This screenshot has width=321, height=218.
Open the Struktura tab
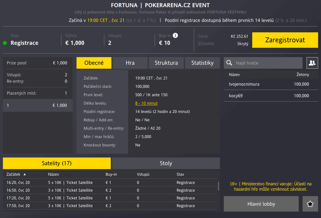[x=166, y=63]
